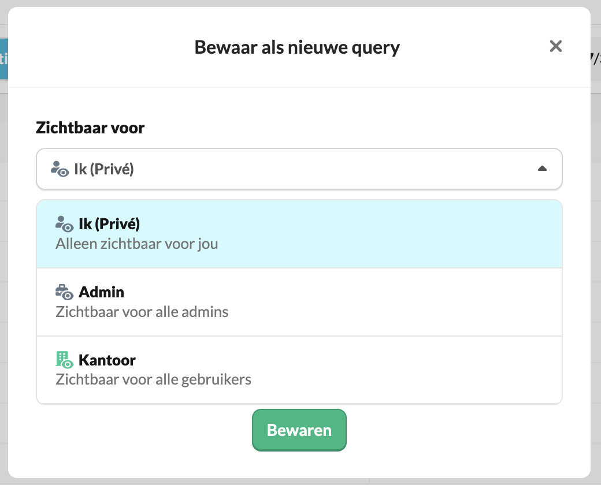Viewport: 601px width, 485px height.
Task: Click the dialog title 'Bewaar als nieuwe query'
Action: tap(297, 47)
